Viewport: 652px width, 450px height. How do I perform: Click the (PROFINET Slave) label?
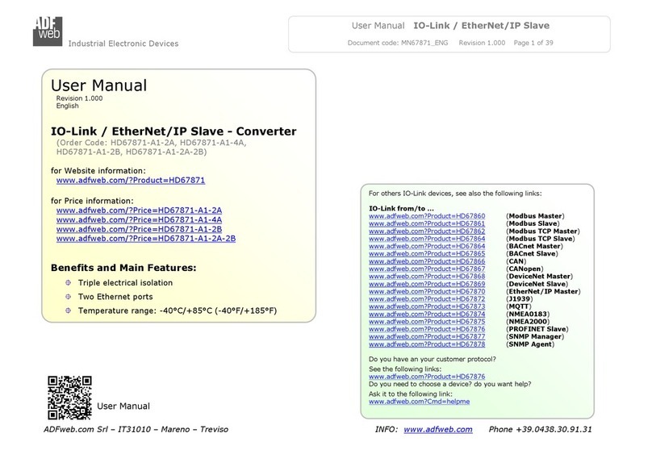tap(537, 329)
